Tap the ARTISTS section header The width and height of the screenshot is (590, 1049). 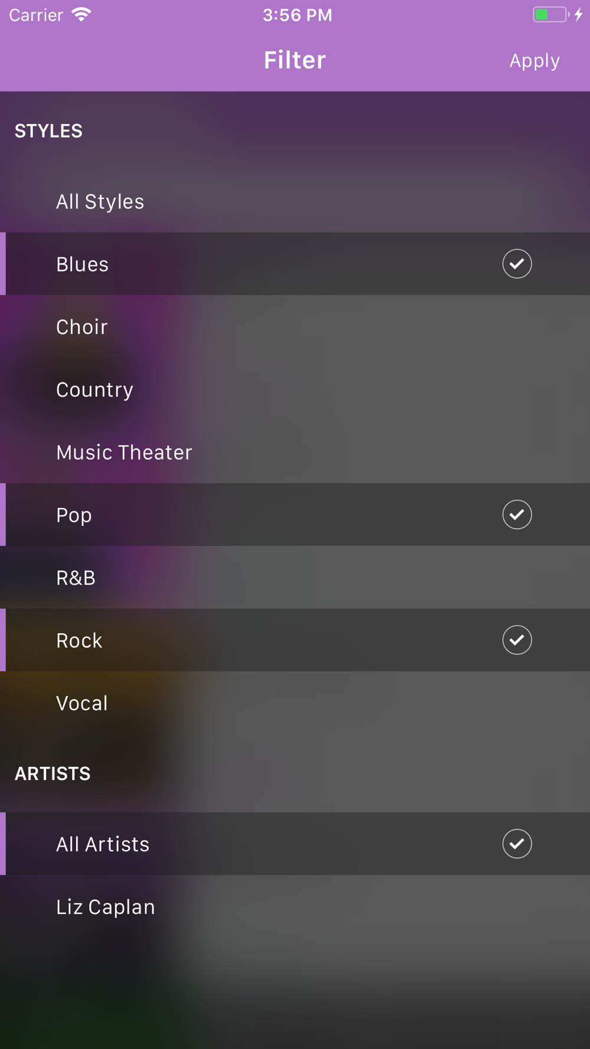pyautogui.click(x=53, y=773)
